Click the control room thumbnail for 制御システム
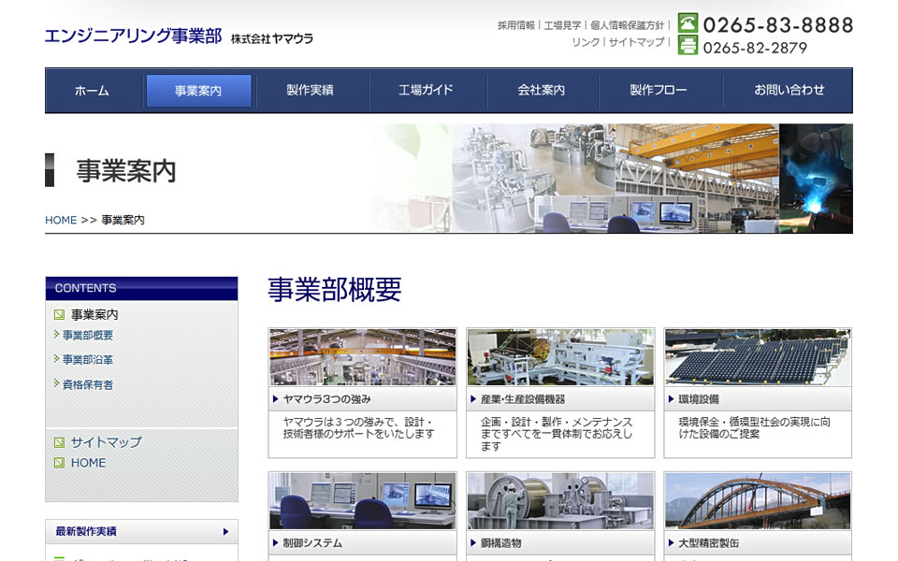The width and height of the screenshot is (898, 561). 363,501
